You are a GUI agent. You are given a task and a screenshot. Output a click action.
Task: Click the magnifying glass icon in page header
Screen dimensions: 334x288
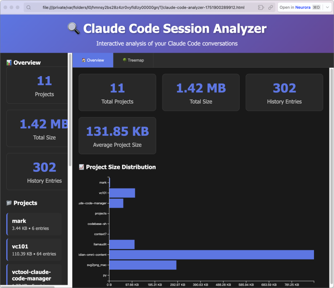tap(74, 28)
